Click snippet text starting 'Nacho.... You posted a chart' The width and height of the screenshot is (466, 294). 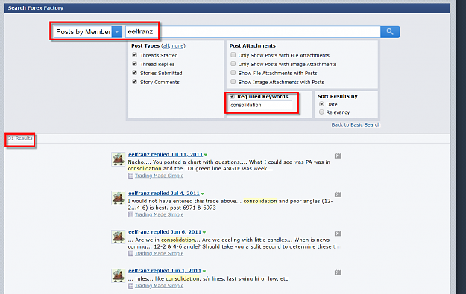[229, 165]
